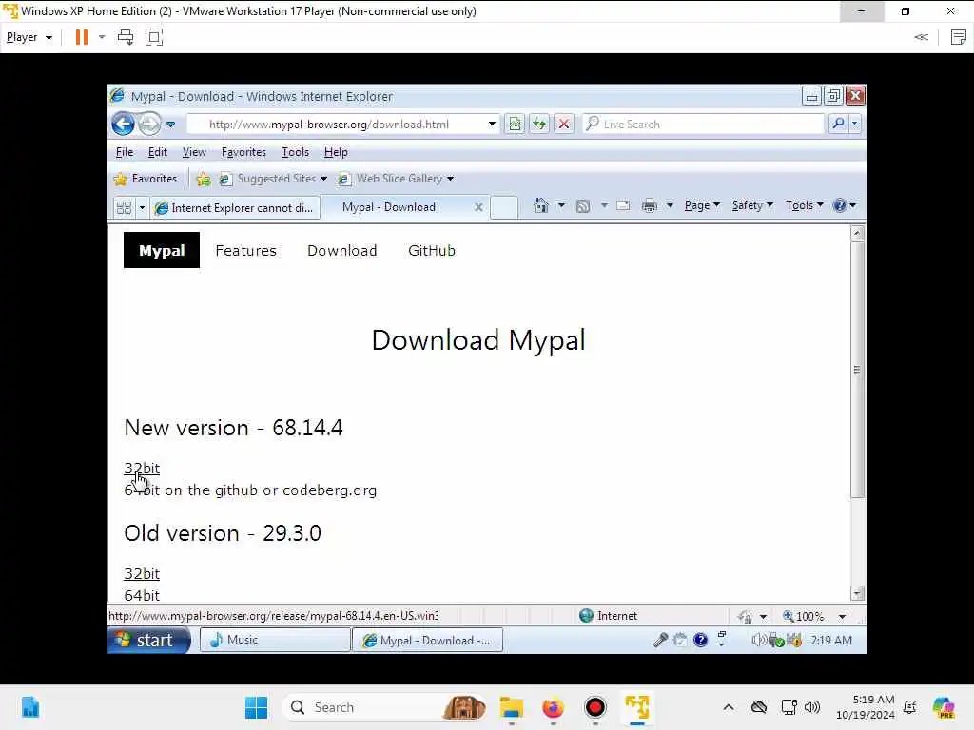Go back with the IE Back arrow

tap(123, 125)
